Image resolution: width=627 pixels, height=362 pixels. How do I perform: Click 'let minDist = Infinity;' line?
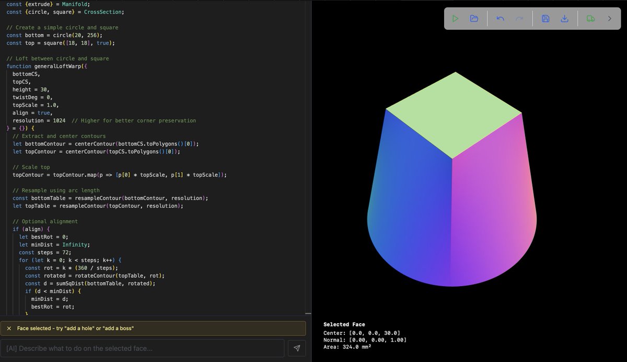coord(54,244)
